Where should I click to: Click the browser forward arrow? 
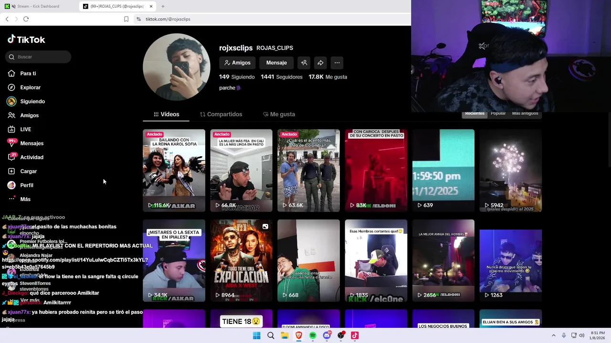click(16, 19)
